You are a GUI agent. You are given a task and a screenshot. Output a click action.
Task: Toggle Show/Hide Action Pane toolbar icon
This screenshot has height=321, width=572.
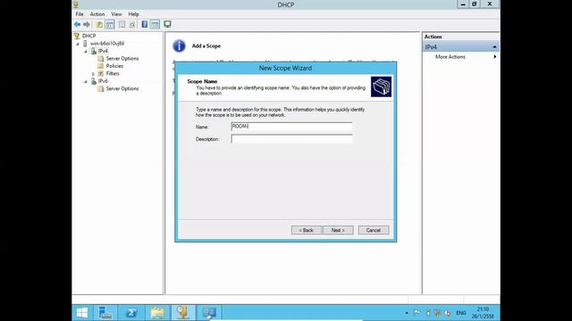(155, 24)
